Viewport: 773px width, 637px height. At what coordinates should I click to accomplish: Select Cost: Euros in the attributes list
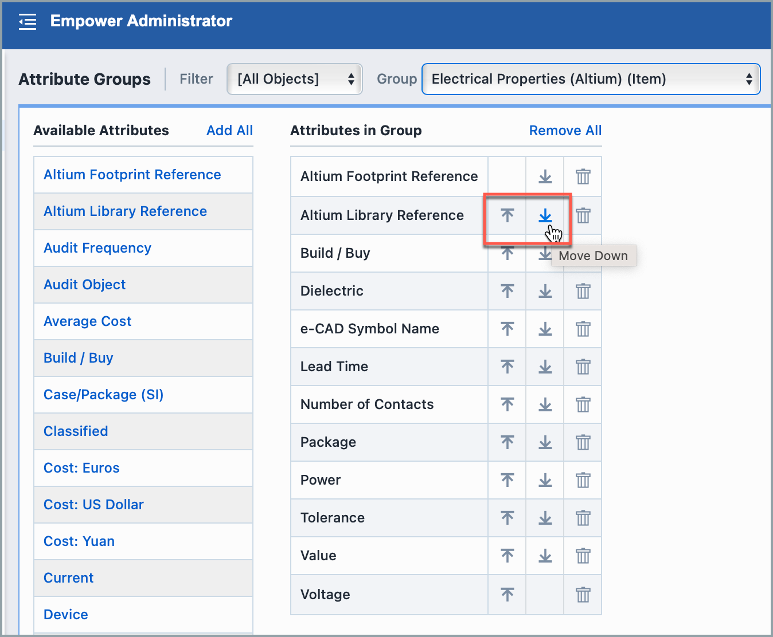pyautogui.click(x=81, y=468)
